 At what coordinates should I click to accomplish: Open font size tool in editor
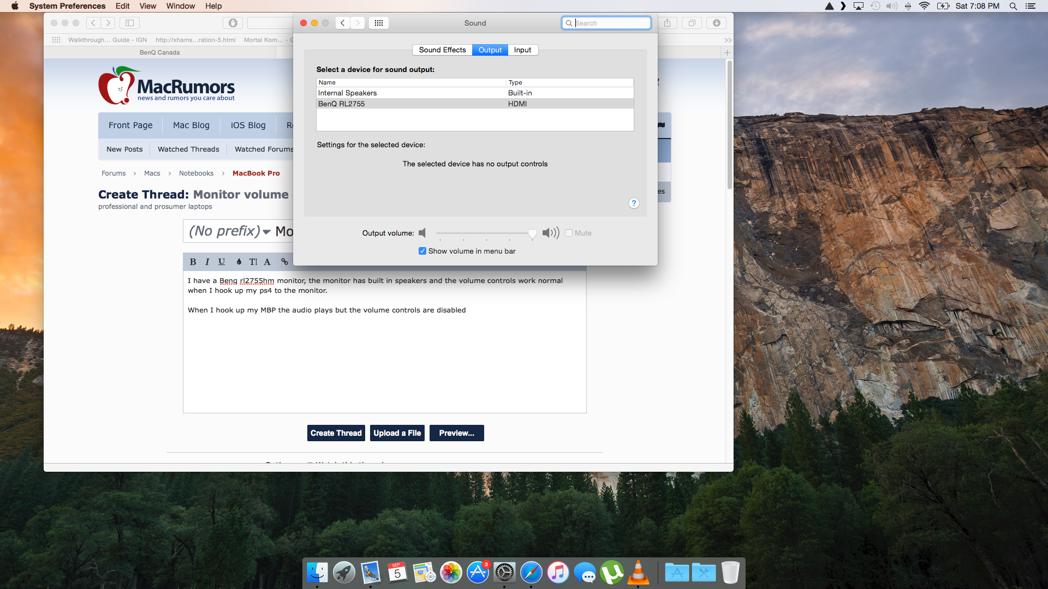pyautogui.click(x=253, y=262)
